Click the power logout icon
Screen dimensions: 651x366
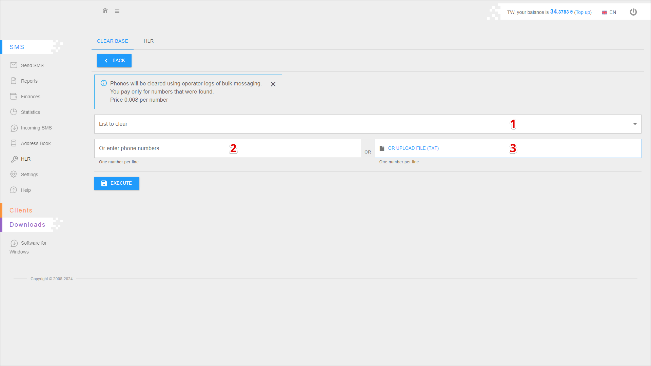tap(633, 12)
